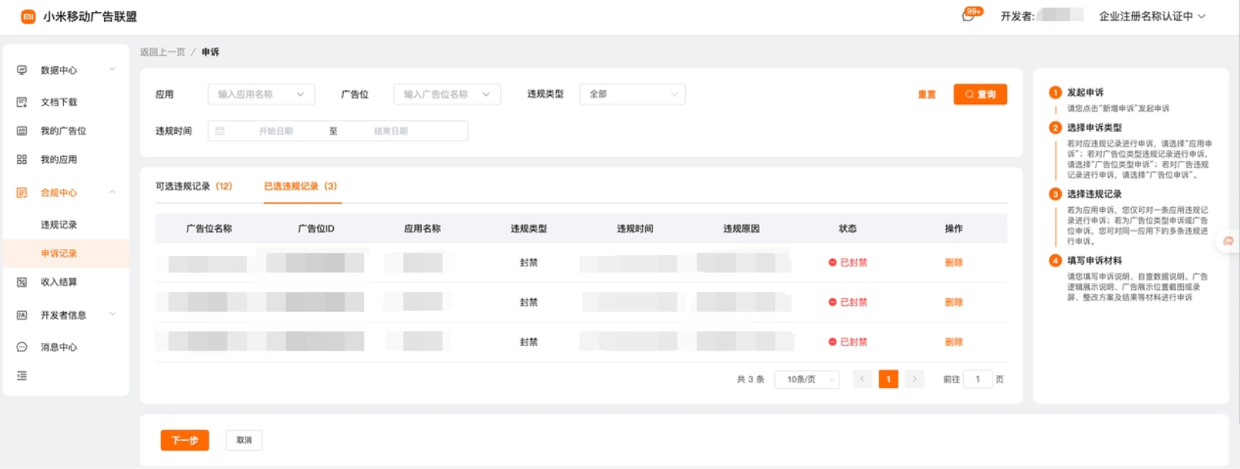
Task: Click the 消息中心 sidebar icon
Action: tap(22, 347)
